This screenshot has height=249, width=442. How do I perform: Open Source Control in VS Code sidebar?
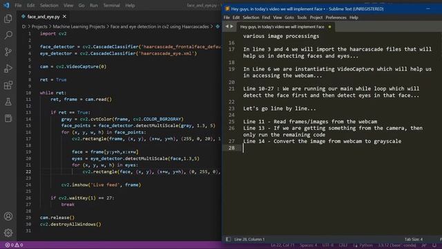point(8,52)
